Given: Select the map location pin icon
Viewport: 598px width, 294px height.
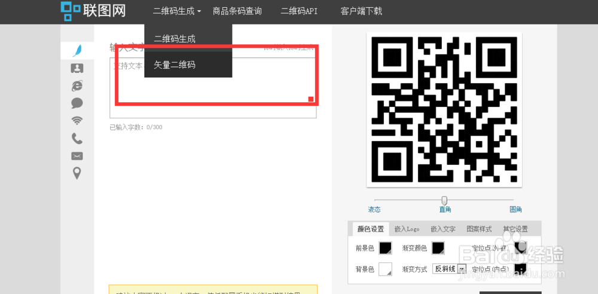Looking at the screenshot, I should (77, 173).
